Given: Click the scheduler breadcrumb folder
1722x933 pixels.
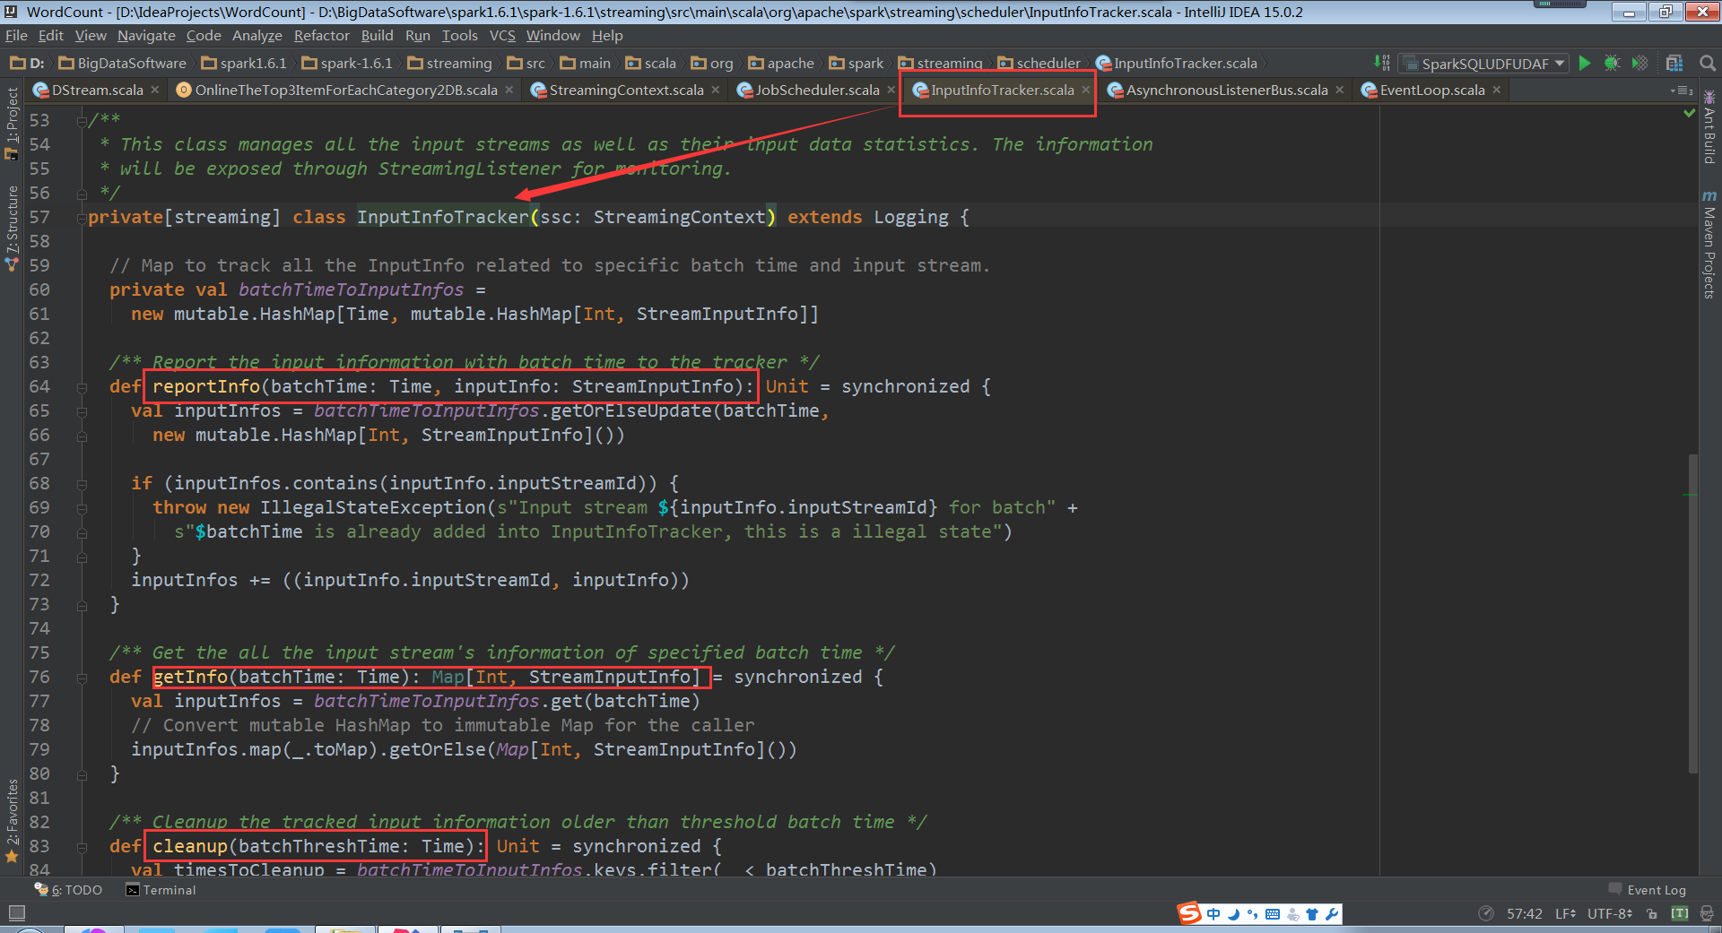Looking at the screenshot, I should [1039, 64].
